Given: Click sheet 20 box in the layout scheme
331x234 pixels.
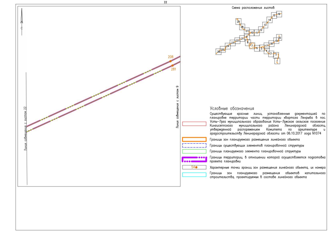Looking at the screenshot, I should 279,38.
